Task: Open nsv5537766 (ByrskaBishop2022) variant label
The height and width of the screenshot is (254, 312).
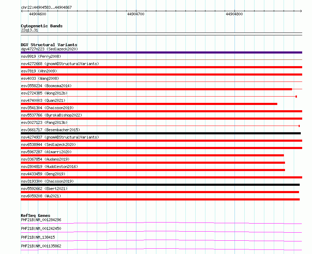Action: 52,115
